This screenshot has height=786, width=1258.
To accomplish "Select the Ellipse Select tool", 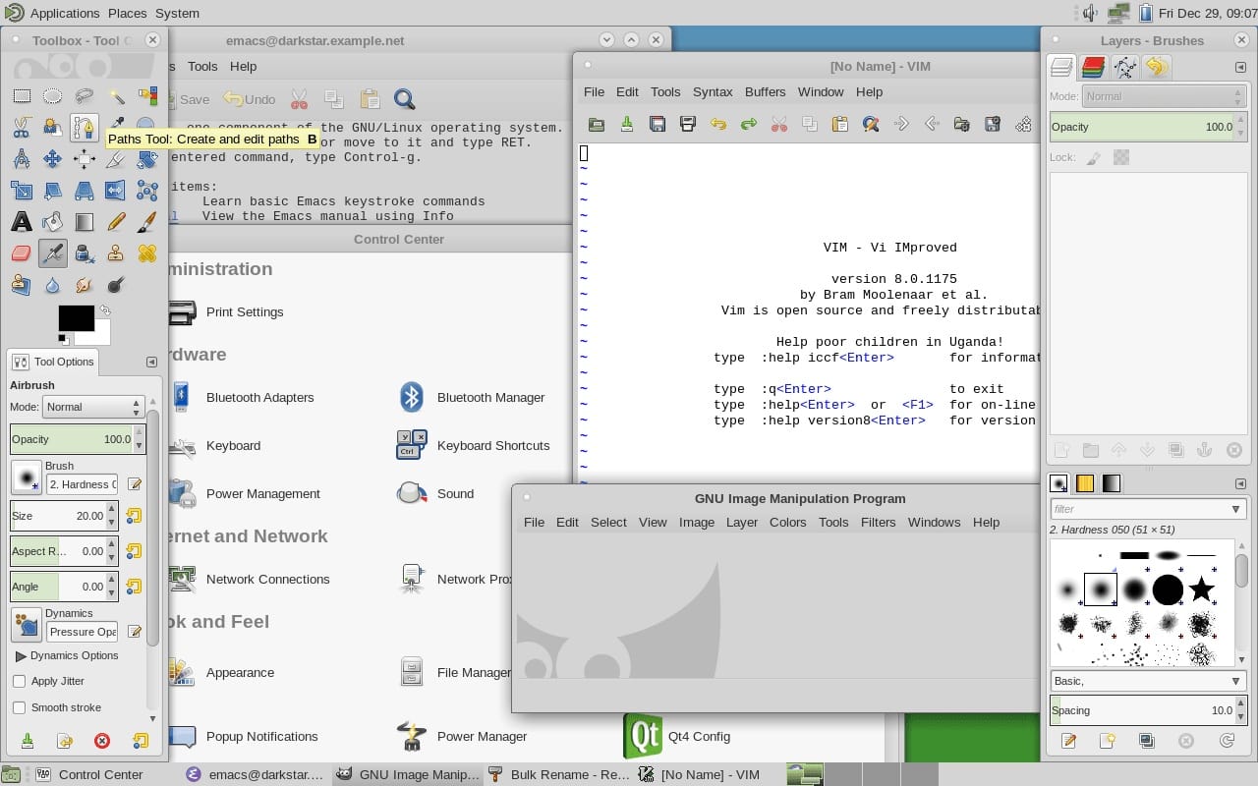I will tap(53, 96).
